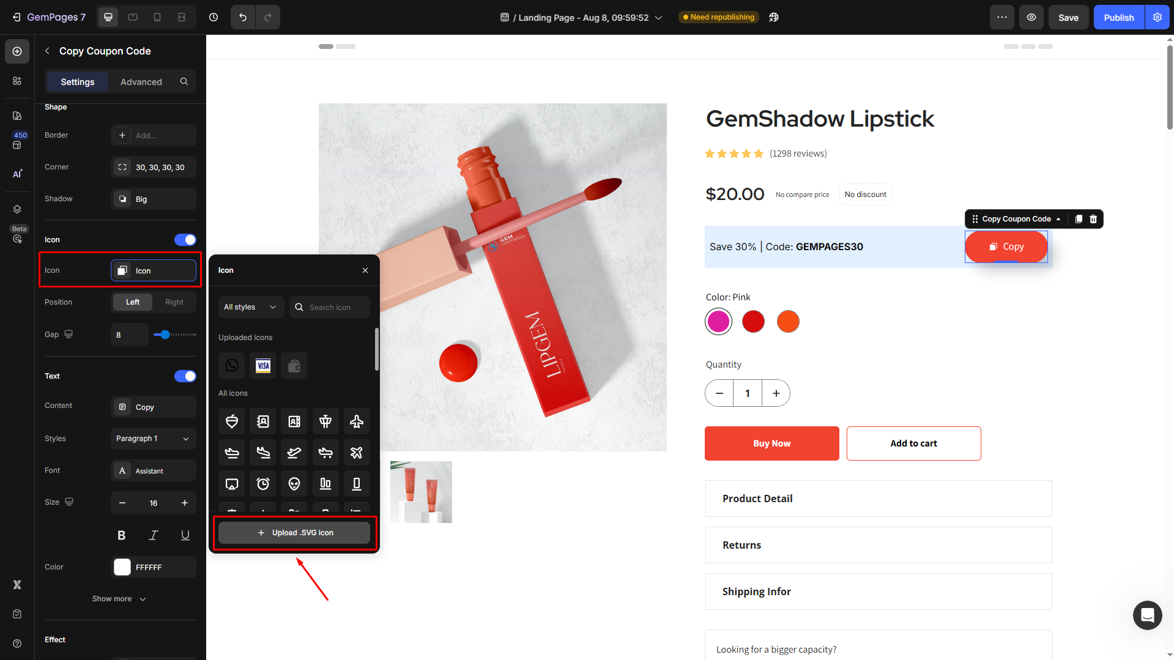The width and height of the screenshot is (1174, 660).
Task: Go back from Copy Coupon Code panel
Action: [47, 51]
